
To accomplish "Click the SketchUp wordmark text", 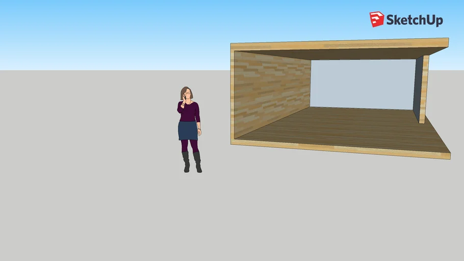I will click(x=414, y=20).
